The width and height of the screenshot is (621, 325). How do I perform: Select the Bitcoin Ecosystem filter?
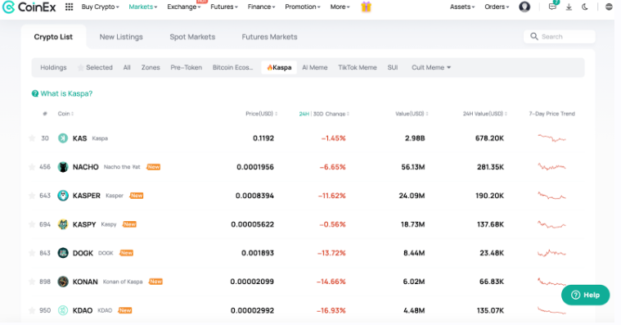point(232,67)
